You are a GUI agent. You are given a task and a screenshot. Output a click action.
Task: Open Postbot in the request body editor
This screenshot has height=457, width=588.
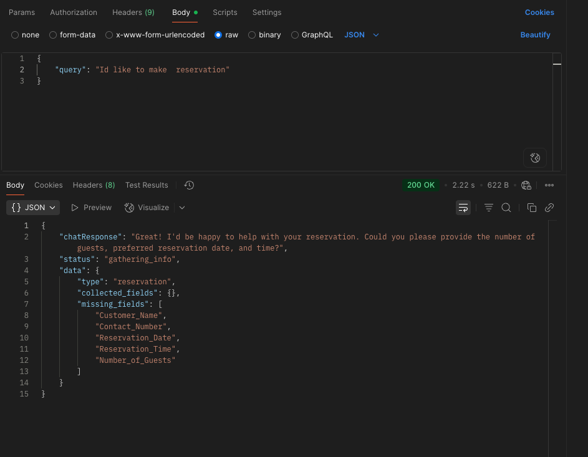click(x=534, y=157)
